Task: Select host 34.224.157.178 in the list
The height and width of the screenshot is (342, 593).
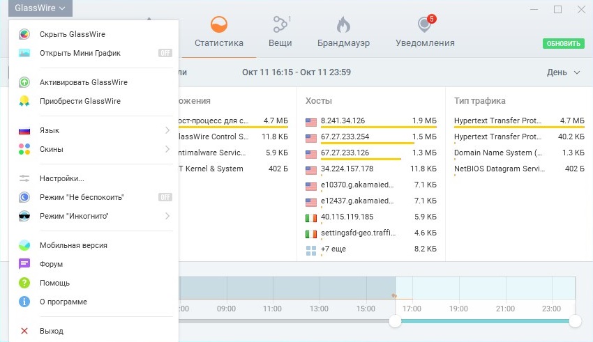Action: pos(347,169)
